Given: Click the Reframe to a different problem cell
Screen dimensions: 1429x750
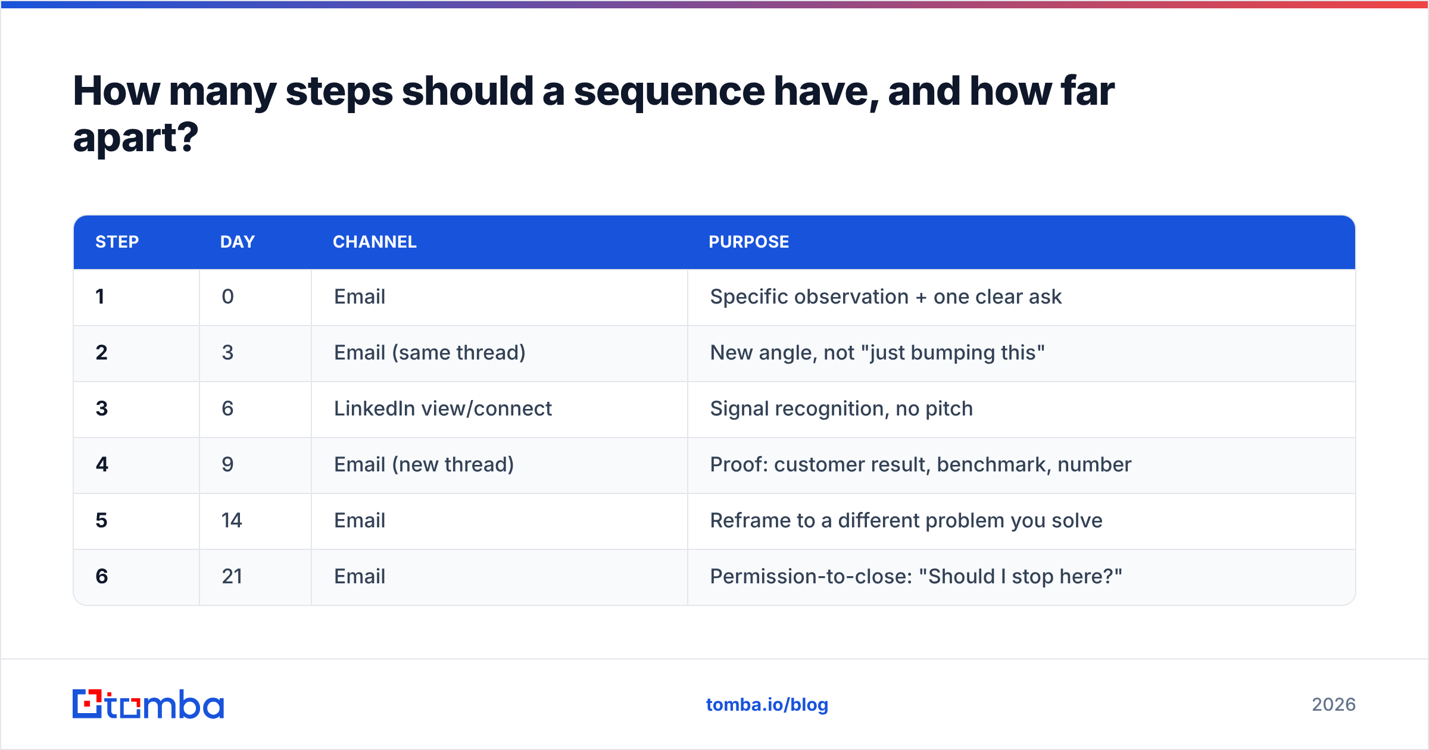Looking at the screenshot, I should [x=1022, y=521].
